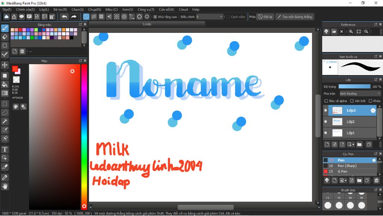
Task: Open the Bộ lọc(R) menu
Action: click(60, 9)
